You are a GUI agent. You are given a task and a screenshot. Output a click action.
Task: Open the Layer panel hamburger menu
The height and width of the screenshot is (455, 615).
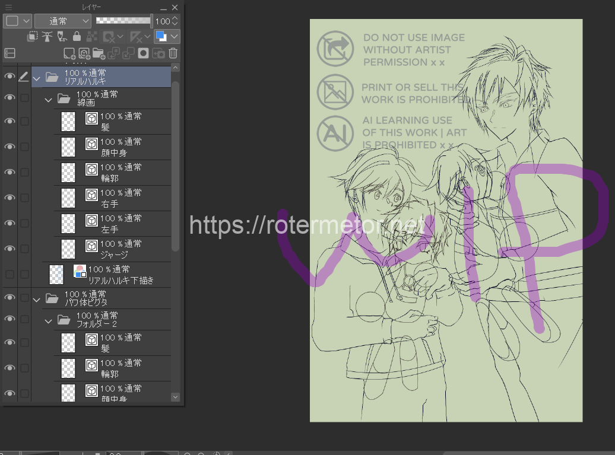(8, 8)
